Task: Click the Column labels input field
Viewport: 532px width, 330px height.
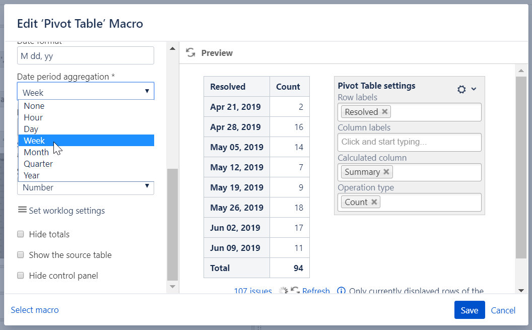Action: (x=409, y=142)
